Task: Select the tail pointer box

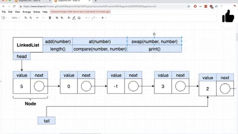Action: click(x=46, y=121)
